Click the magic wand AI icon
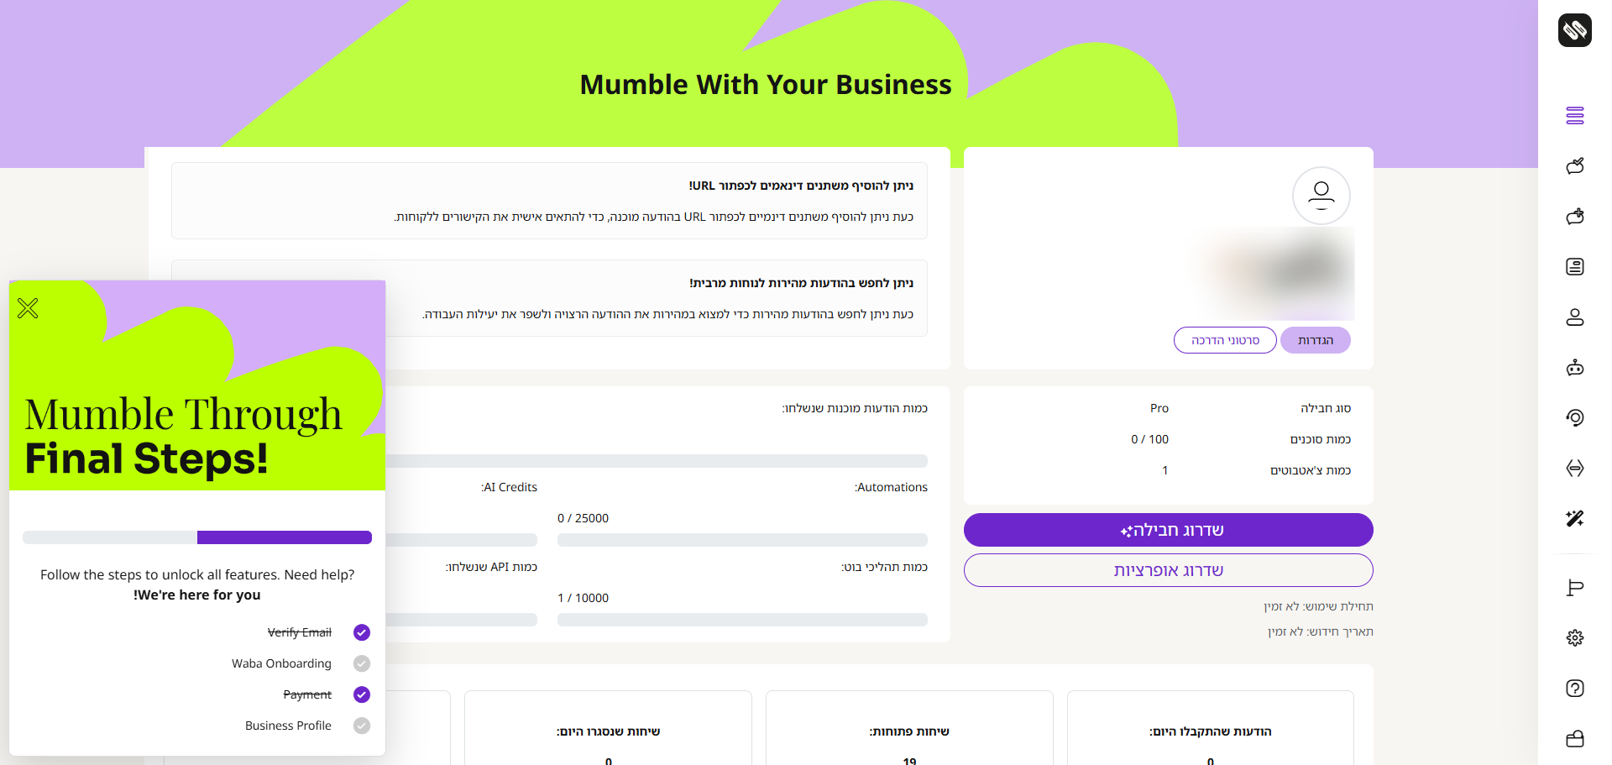 [1574, 519]
